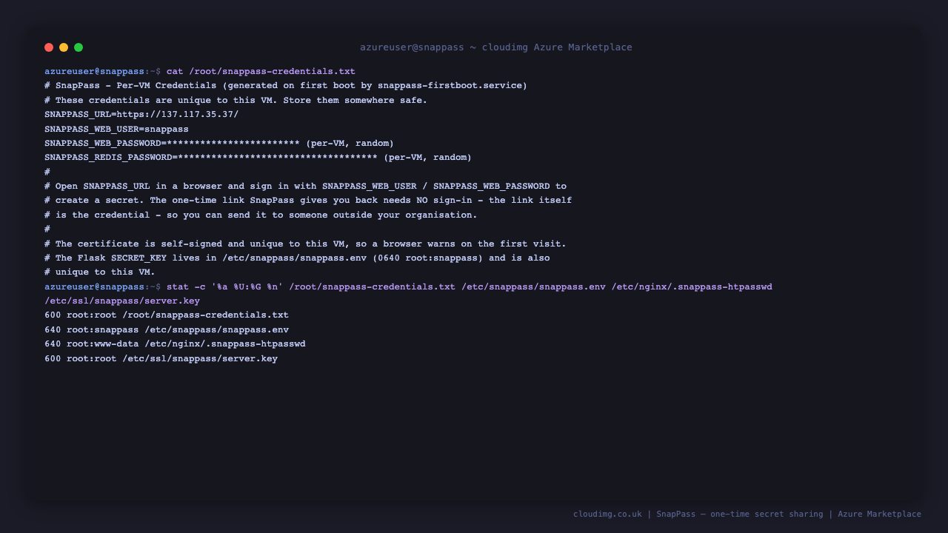Click the 'The Flask SECRET_KEY lives in' comment line
Viewport: 948px width, 533px height.
(297, 258)
